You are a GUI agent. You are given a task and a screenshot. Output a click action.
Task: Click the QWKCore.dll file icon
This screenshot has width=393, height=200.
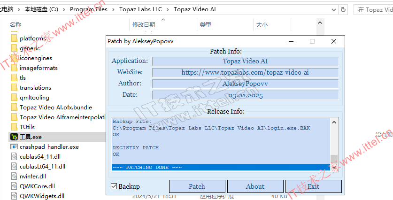click(x=14, y=186)
